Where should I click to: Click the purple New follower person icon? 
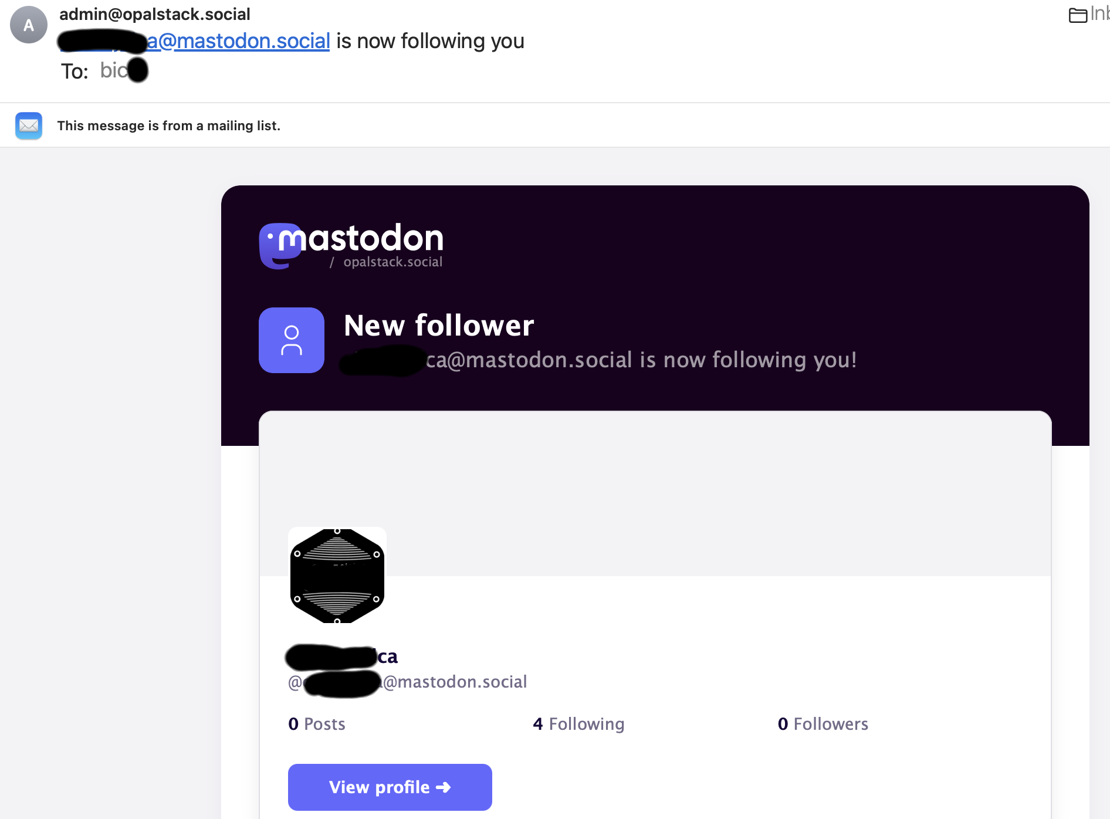click(292, 340)
